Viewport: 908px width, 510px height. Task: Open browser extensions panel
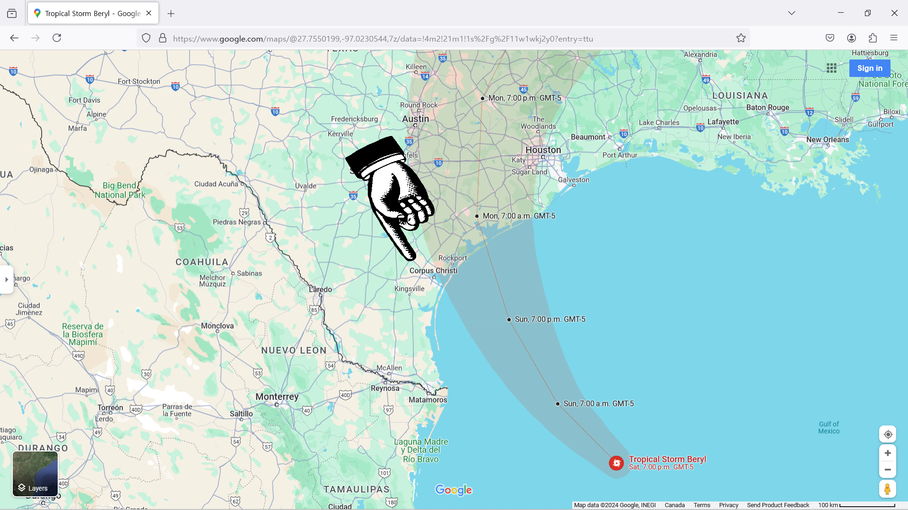pyautogui.click(x=873, y=38)
